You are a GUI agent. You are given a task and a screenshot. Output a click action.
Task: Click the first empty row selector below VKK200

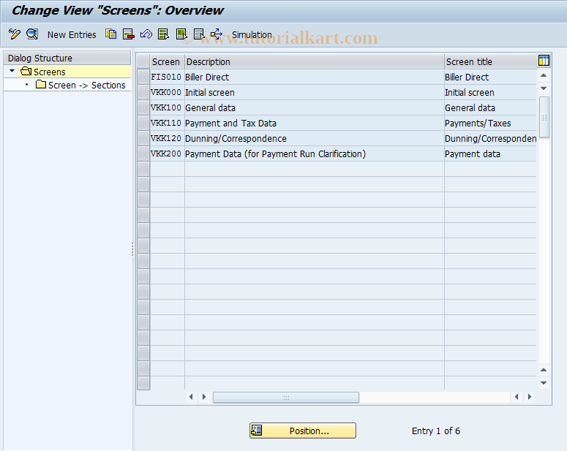[x=143, y=169]
